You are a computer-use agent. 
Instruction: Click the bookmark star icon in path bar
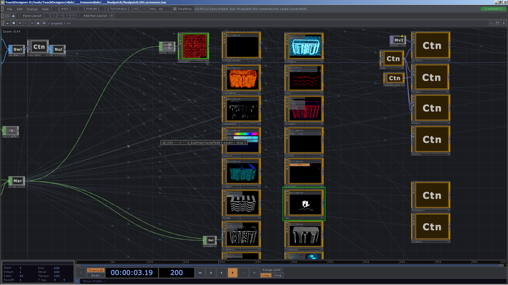pos(38,23)
